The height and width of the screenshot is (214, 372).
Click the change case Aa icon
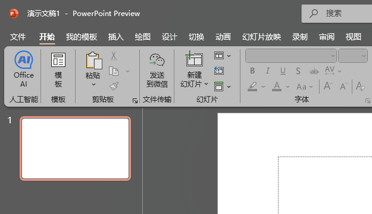coord(301,87)
